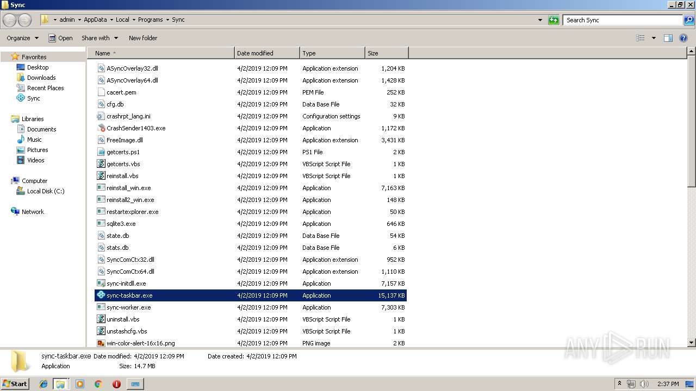Image resolution: width=696 pixels, height=391 pixels.
Task: Select the uninstall.vbs file name
Action: 123,319
